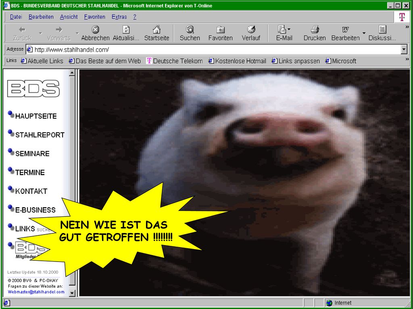This screenshot has height=309, width=413.
Task: Click the IE window title bar icon
Action: [7, 6]
